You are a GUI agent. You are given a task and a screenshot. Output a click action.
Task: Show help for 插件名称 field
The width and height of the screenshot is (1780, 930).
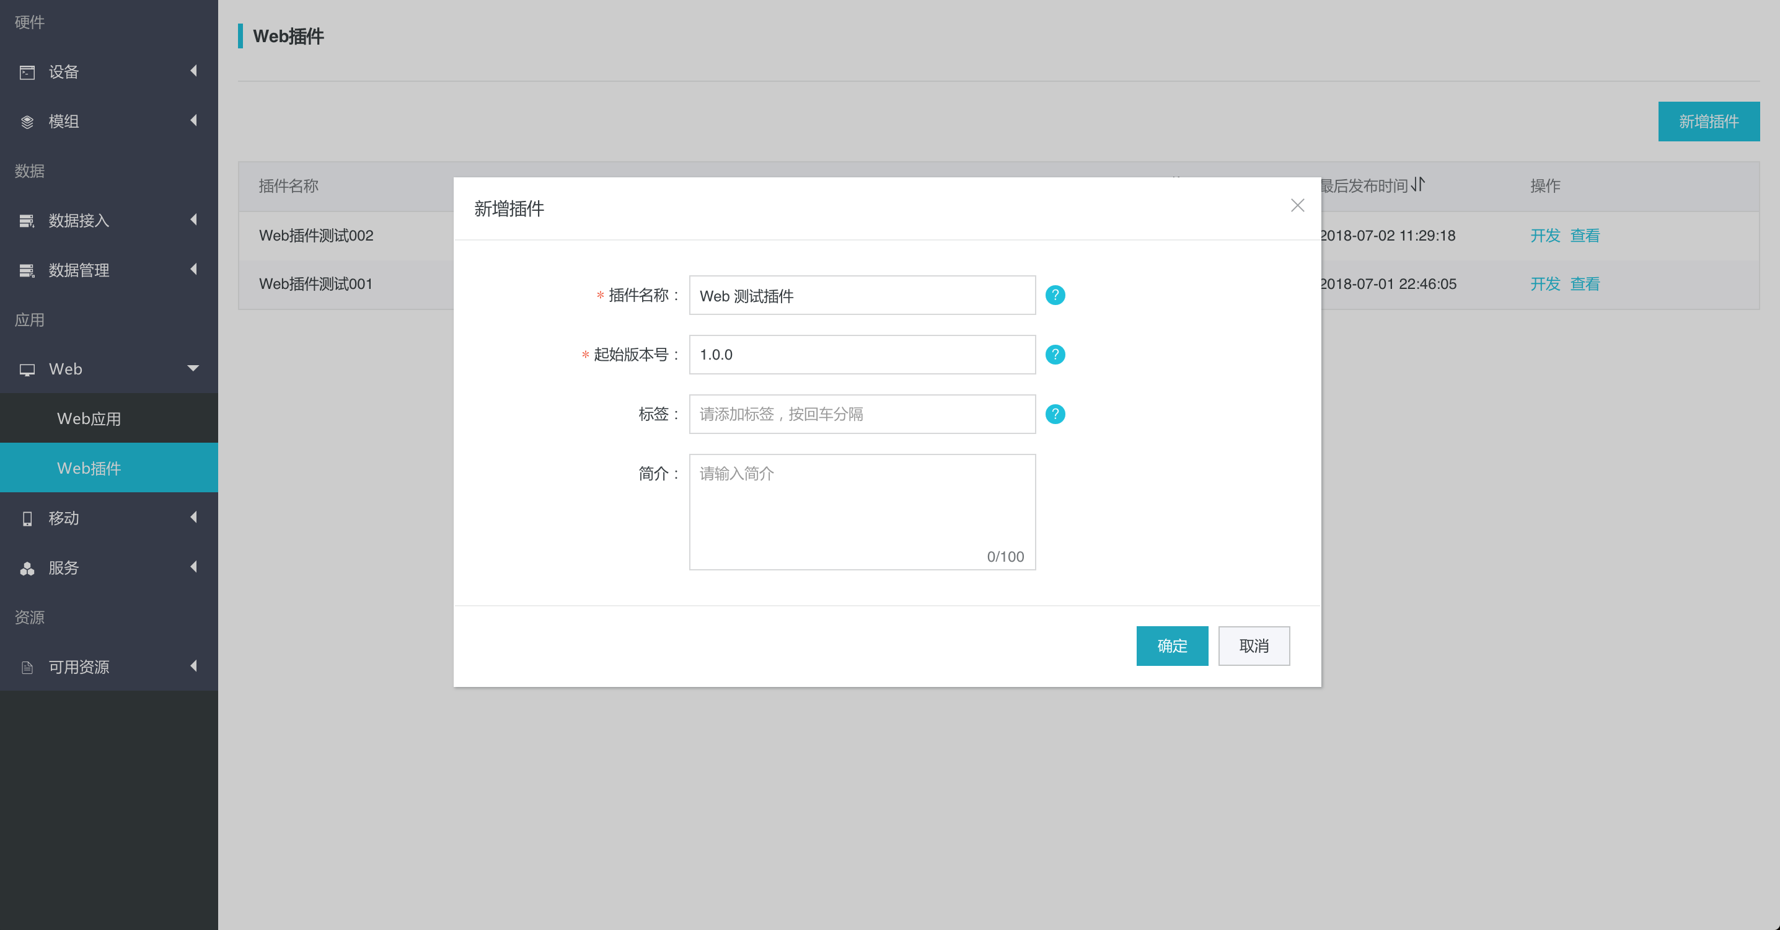pos(1054,295)
